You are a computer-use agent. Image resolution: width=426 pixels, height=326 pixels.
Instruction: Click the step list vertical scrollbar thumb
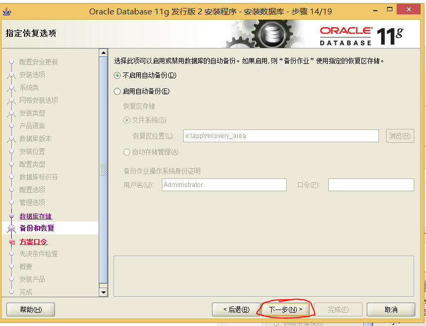coord(104,170)
